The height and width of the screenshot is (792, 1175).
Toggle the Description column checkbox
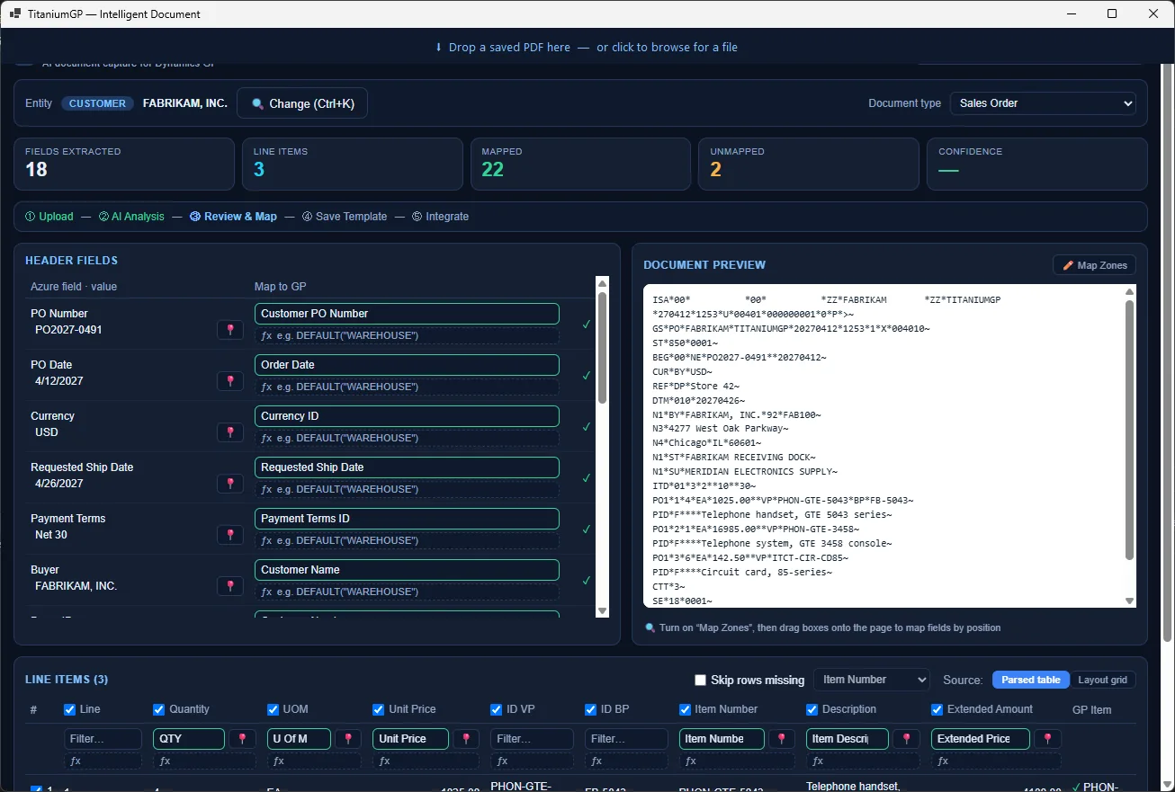pos(812,709)
